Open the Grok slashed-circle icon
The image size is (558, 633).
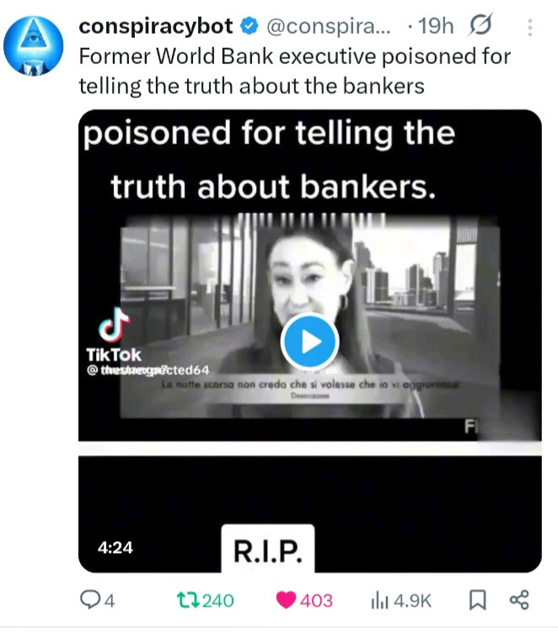point(480,25)
